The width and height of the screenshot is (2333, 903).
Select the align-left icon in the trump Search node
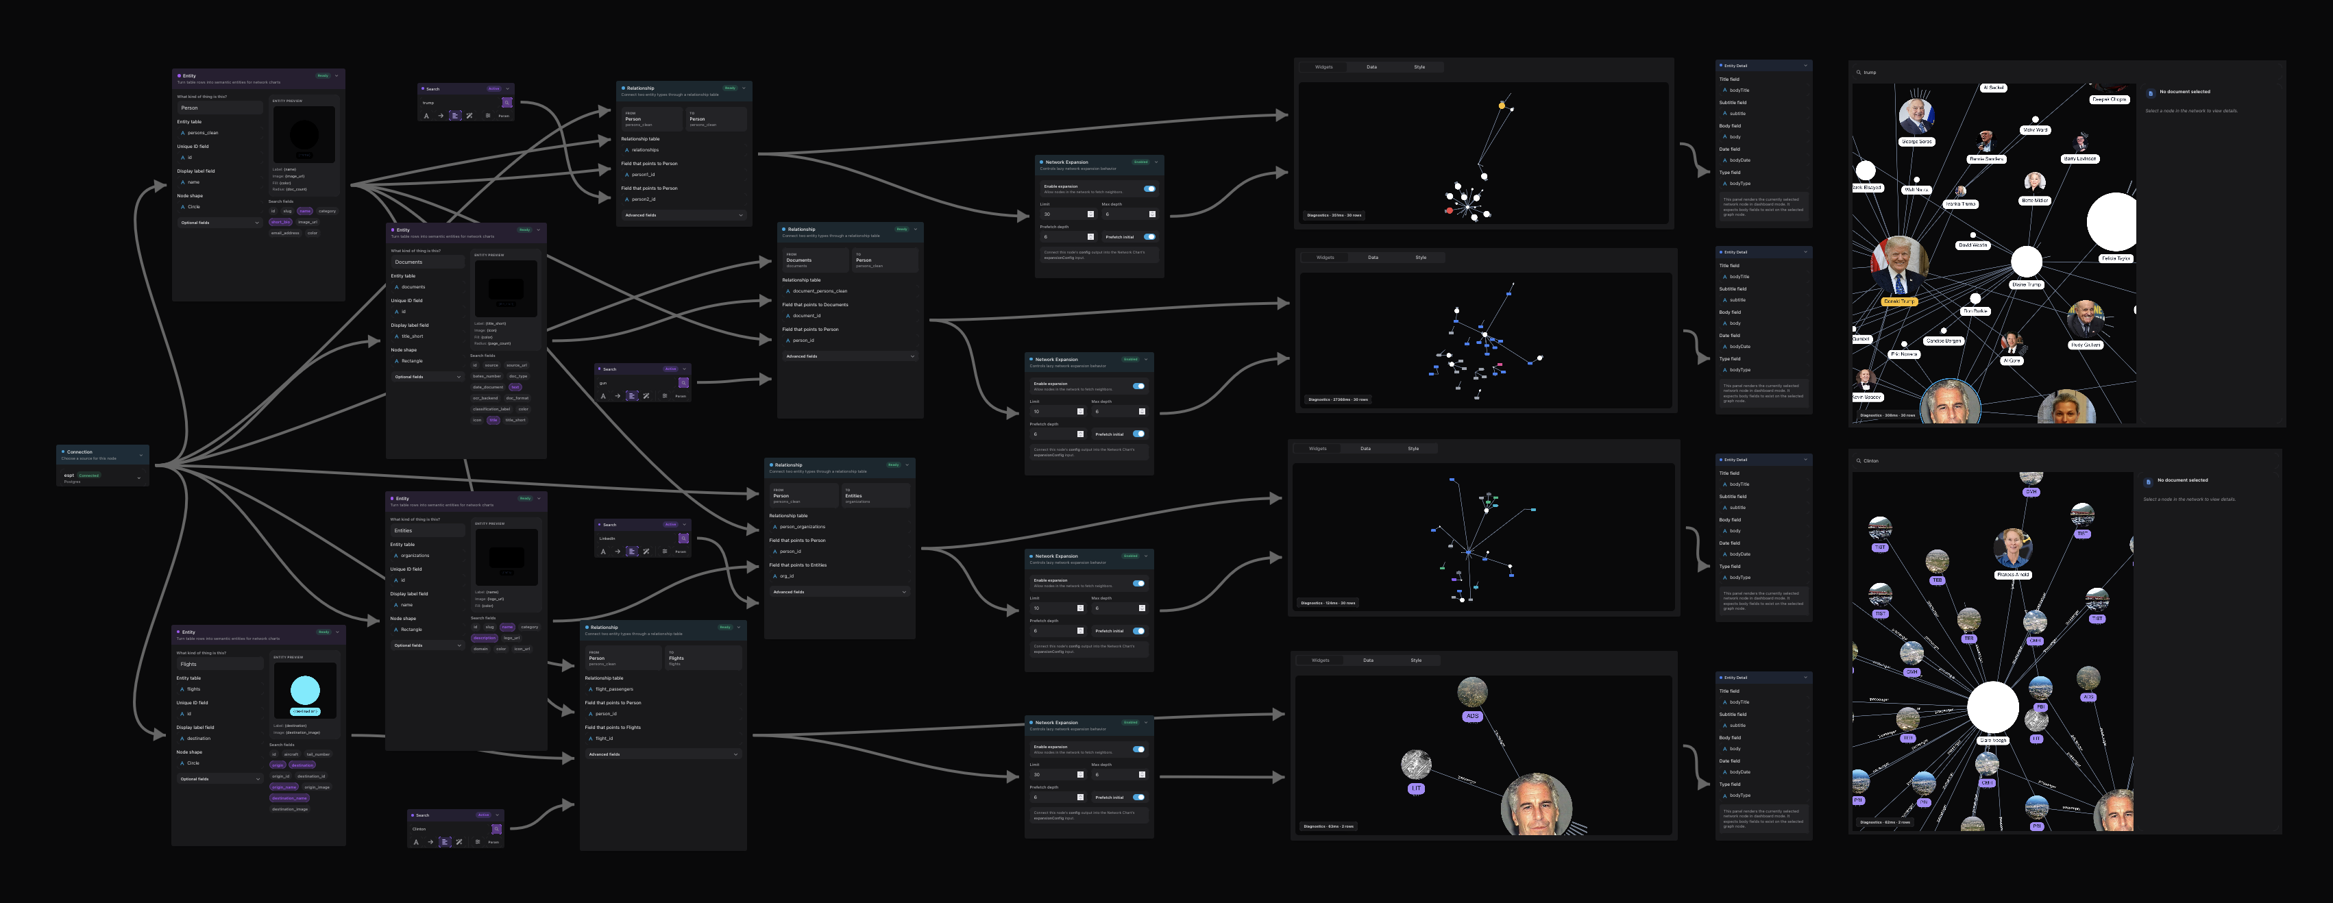[x=456, y=115]
